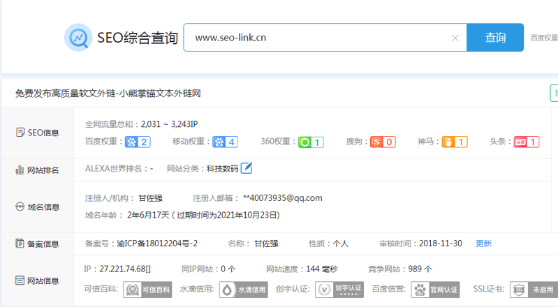Click the 备案信息 document icon
The image size is (558, 307).
coord(20,244)
